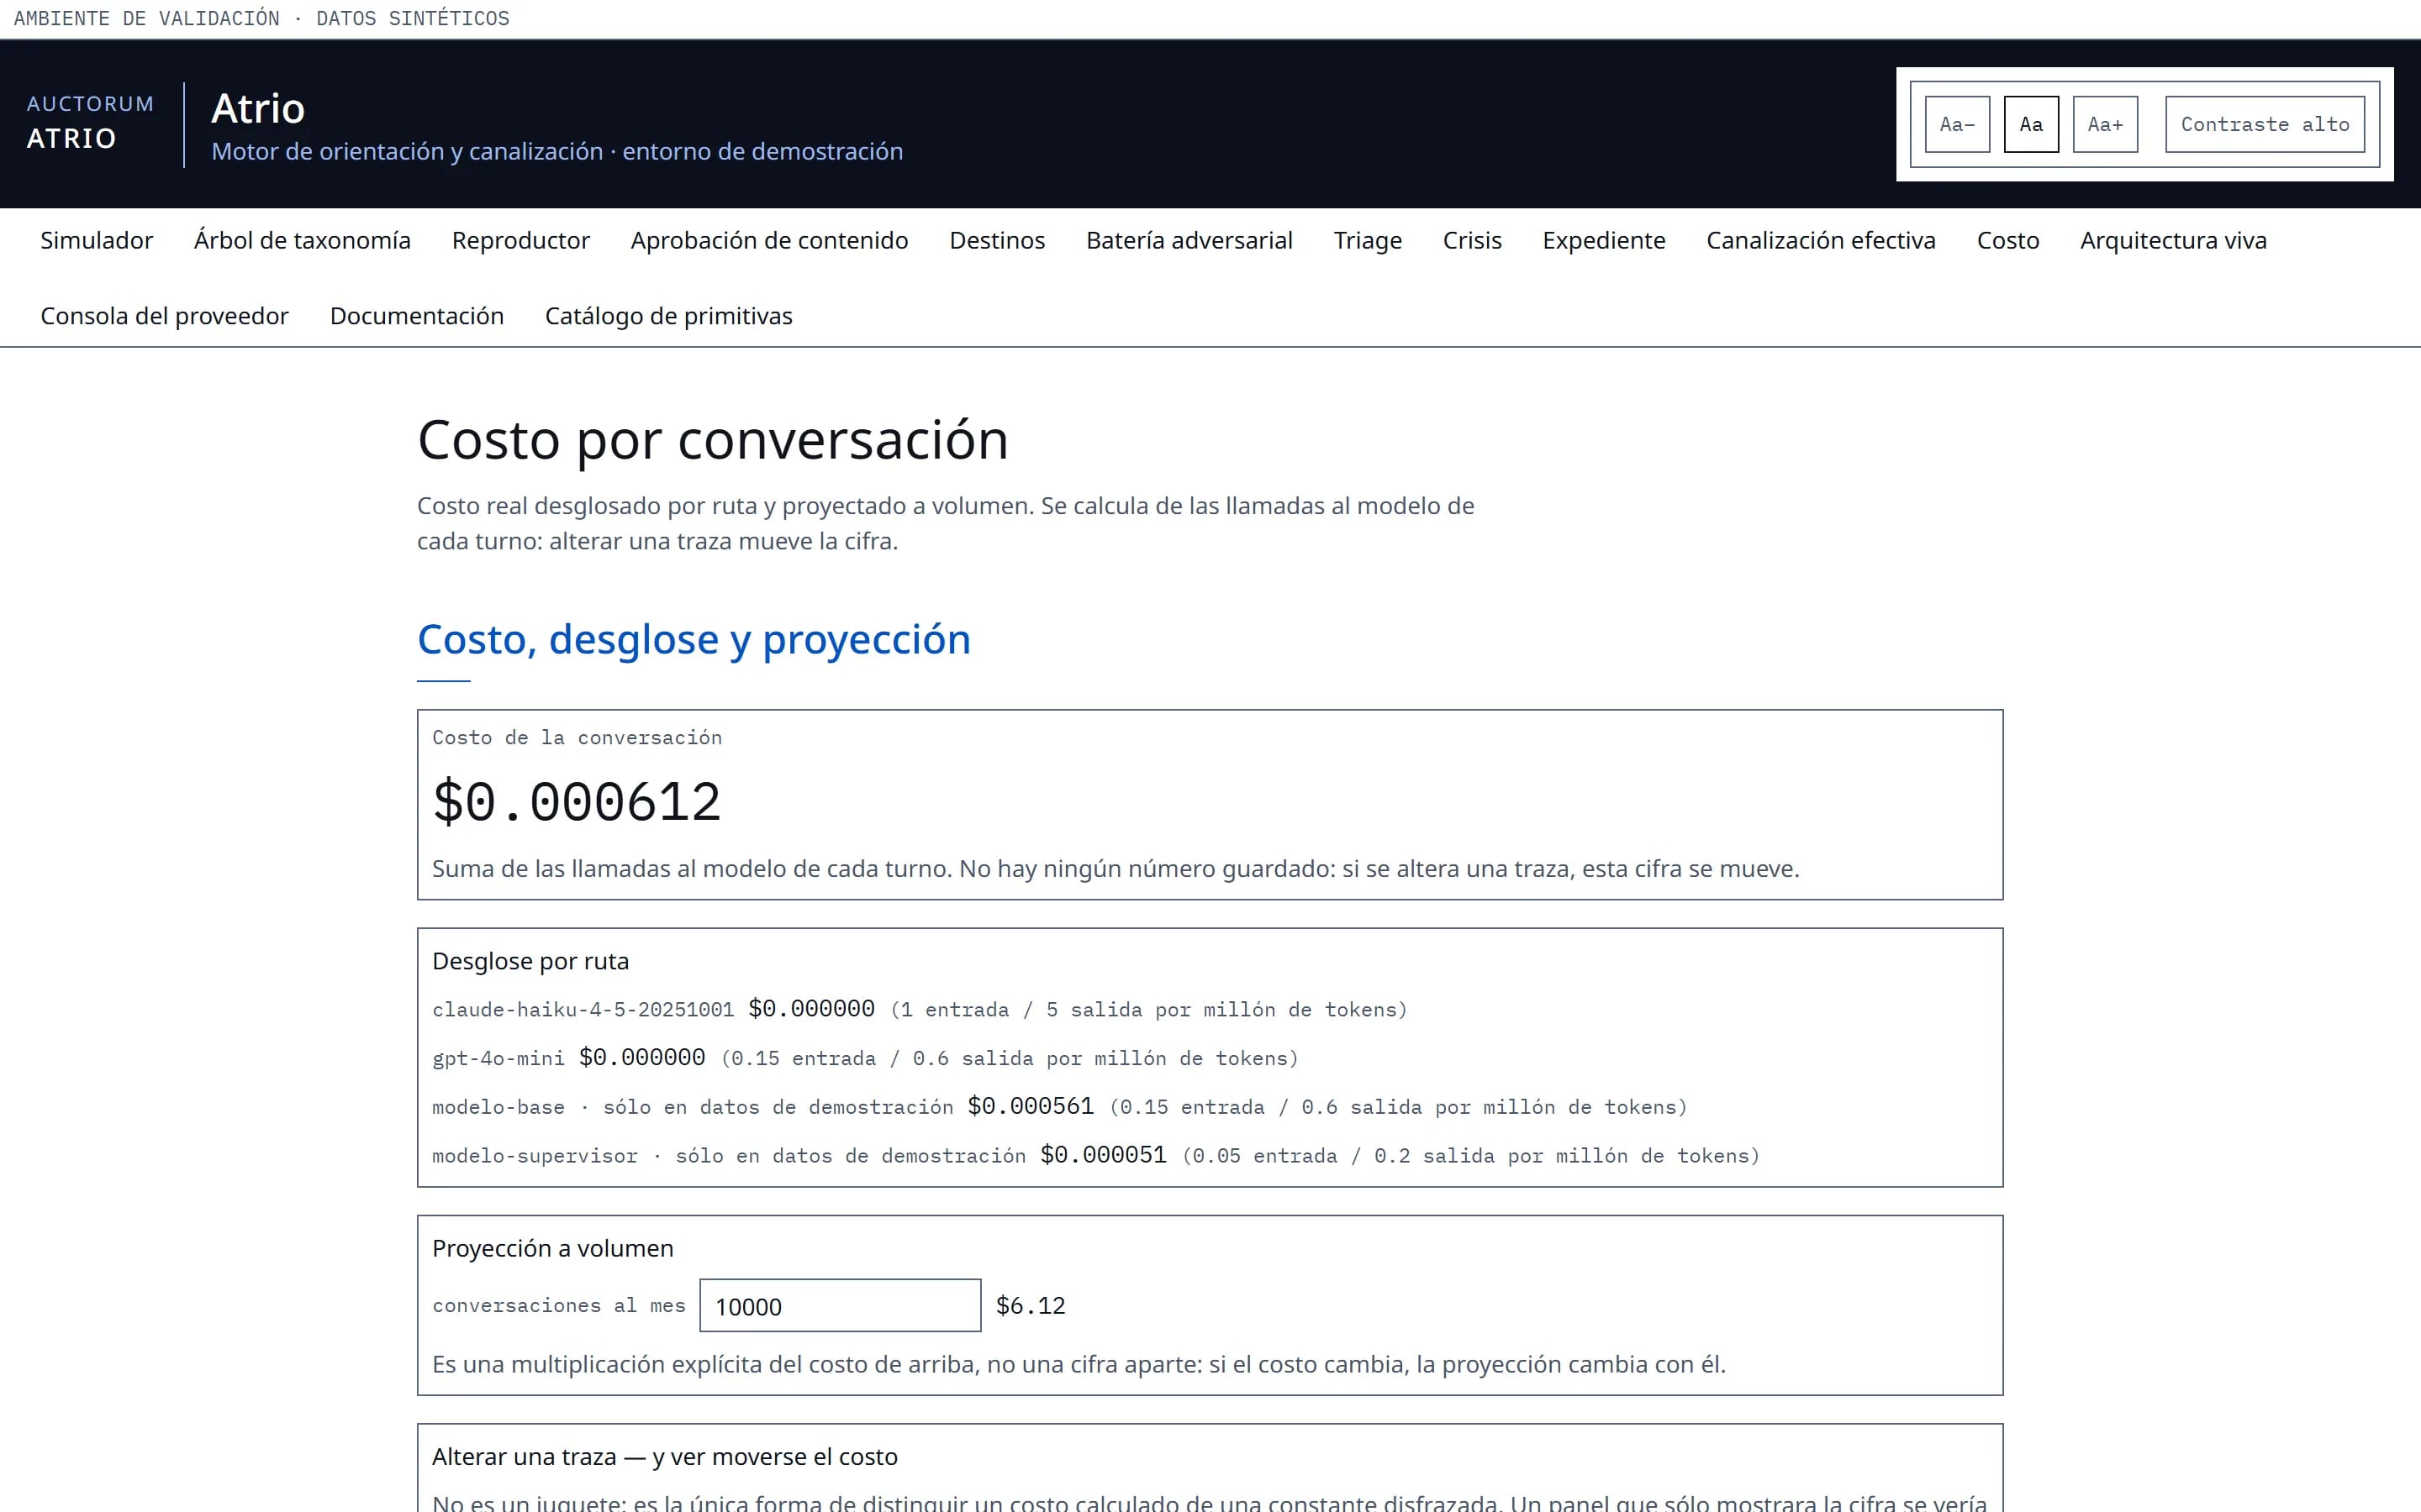
Task: Select the default Aa text size
Action: click(x=2031, y=124)
